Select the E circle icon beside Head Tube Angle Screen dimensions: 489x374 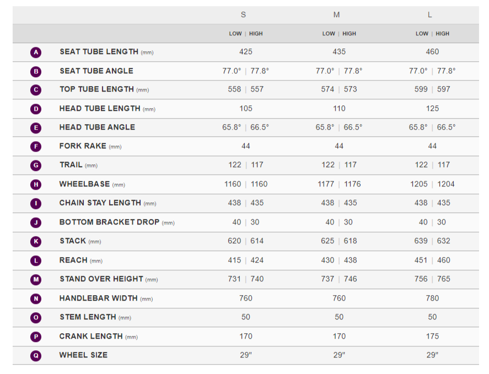click(36, 127)
